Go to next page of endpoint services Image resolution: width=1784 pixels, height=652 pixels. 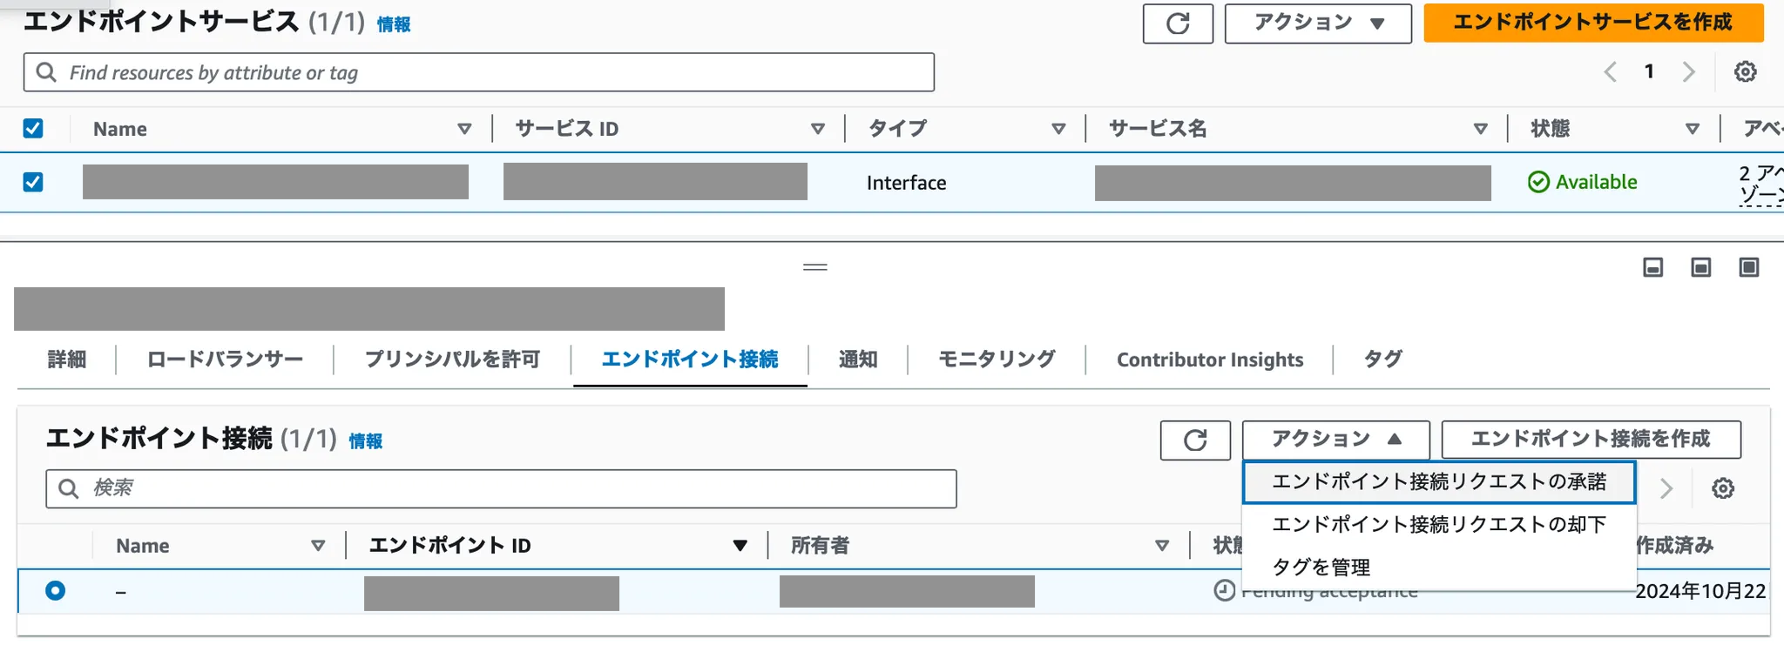1688,71
